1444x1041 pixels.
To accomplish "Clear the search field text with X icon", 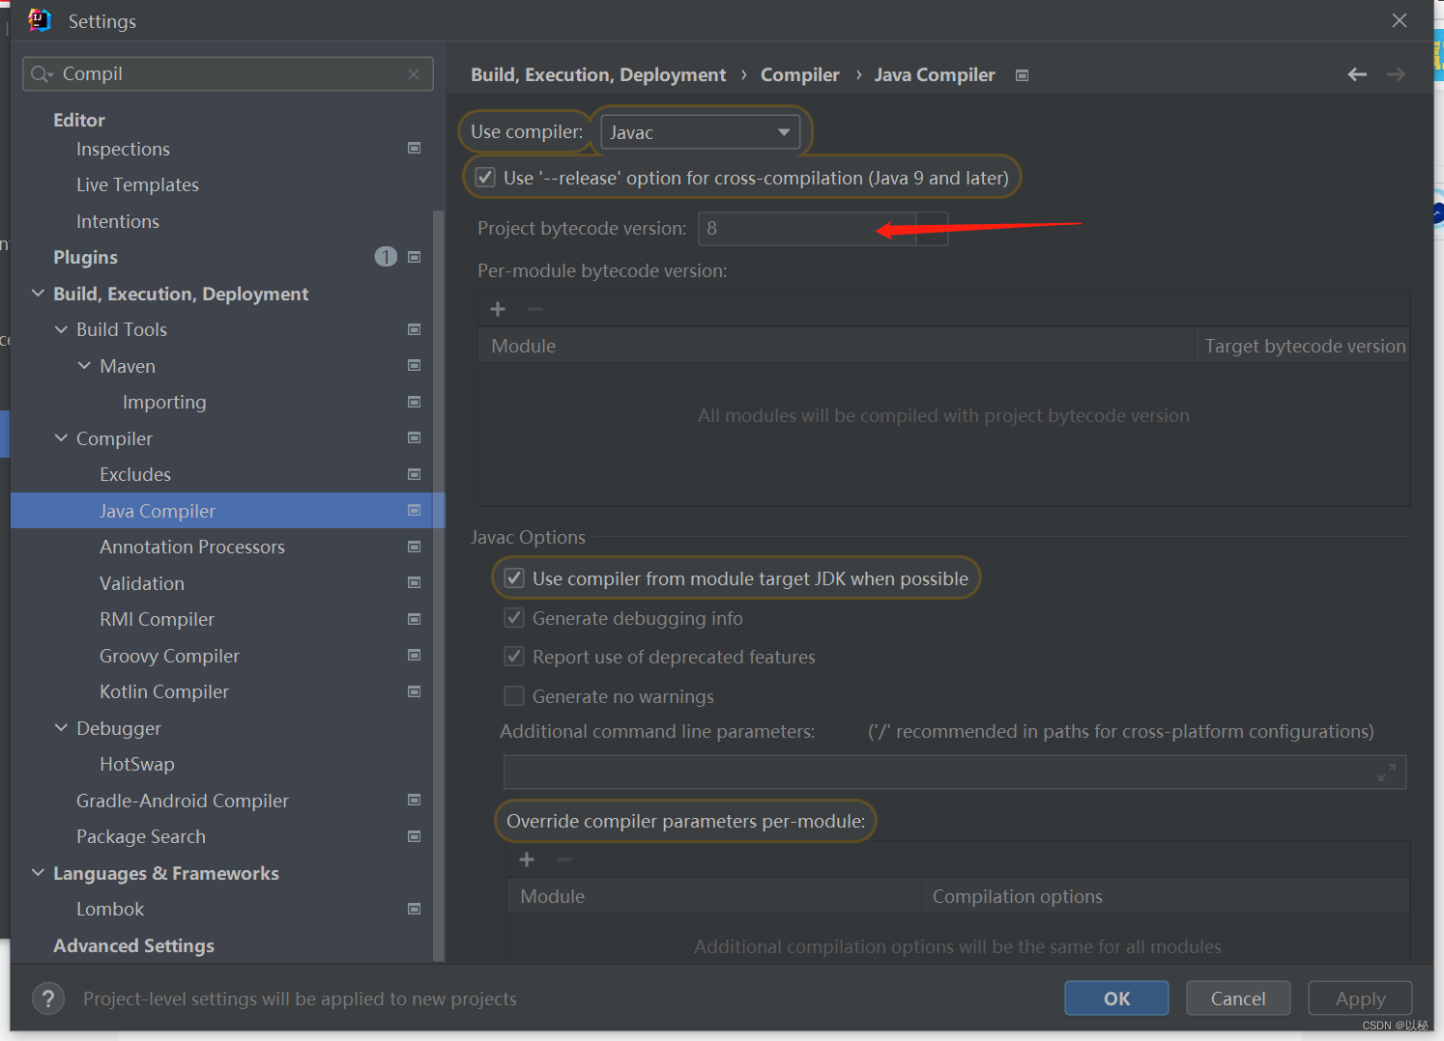I will pyautogui.click(x=414, y=74).
